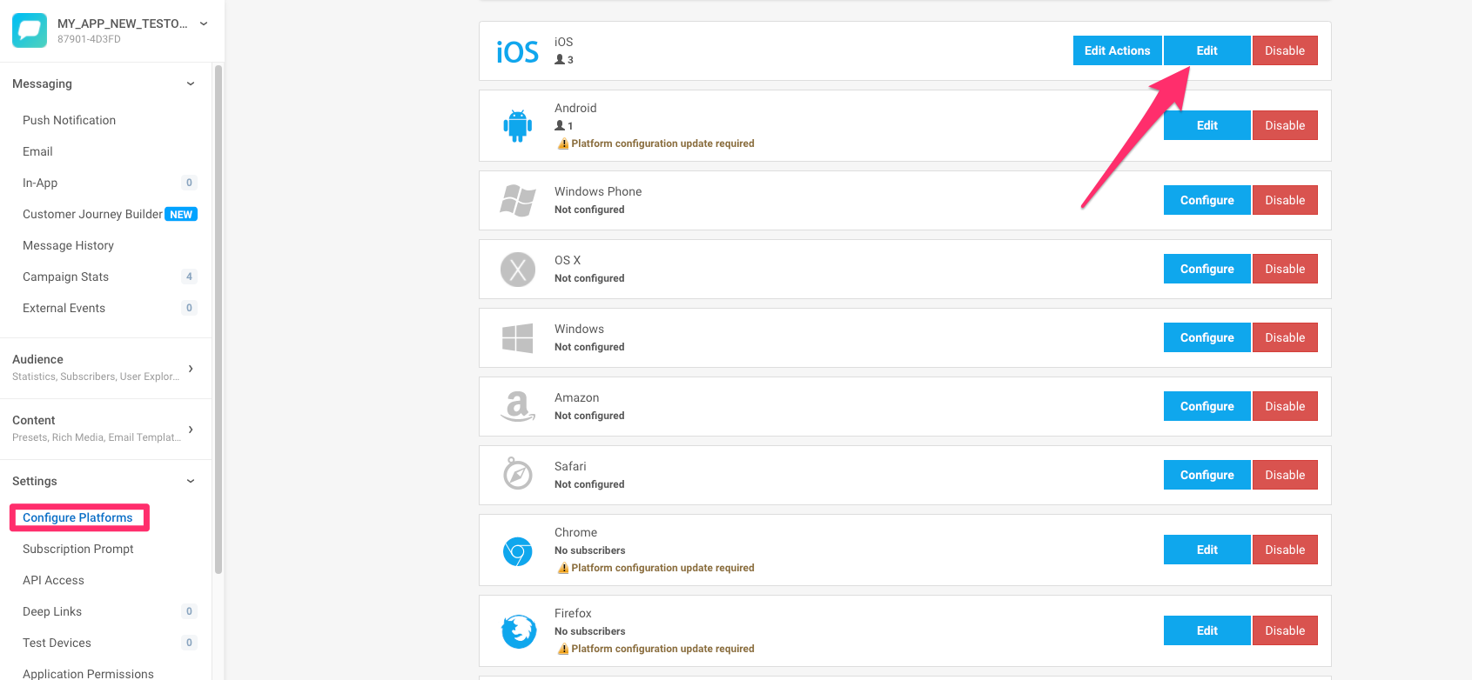Click Edit Actions for iOS
This screenshot has width=1472, height=680.
click(1117, 50)
